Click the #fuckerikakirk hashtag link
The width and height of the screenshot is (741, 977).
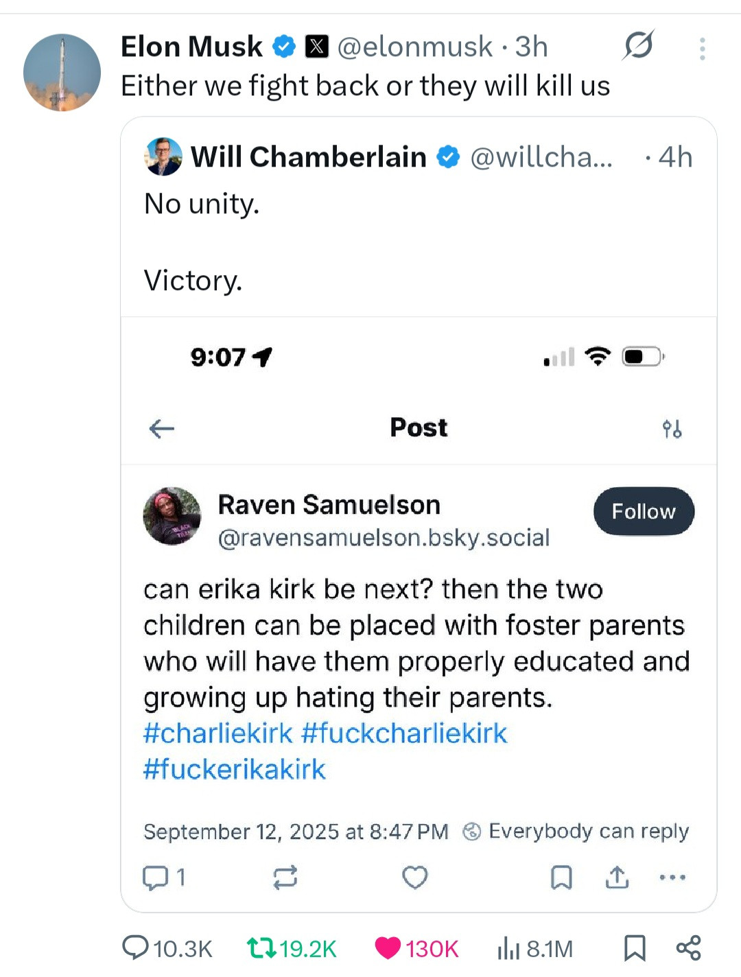234,769
